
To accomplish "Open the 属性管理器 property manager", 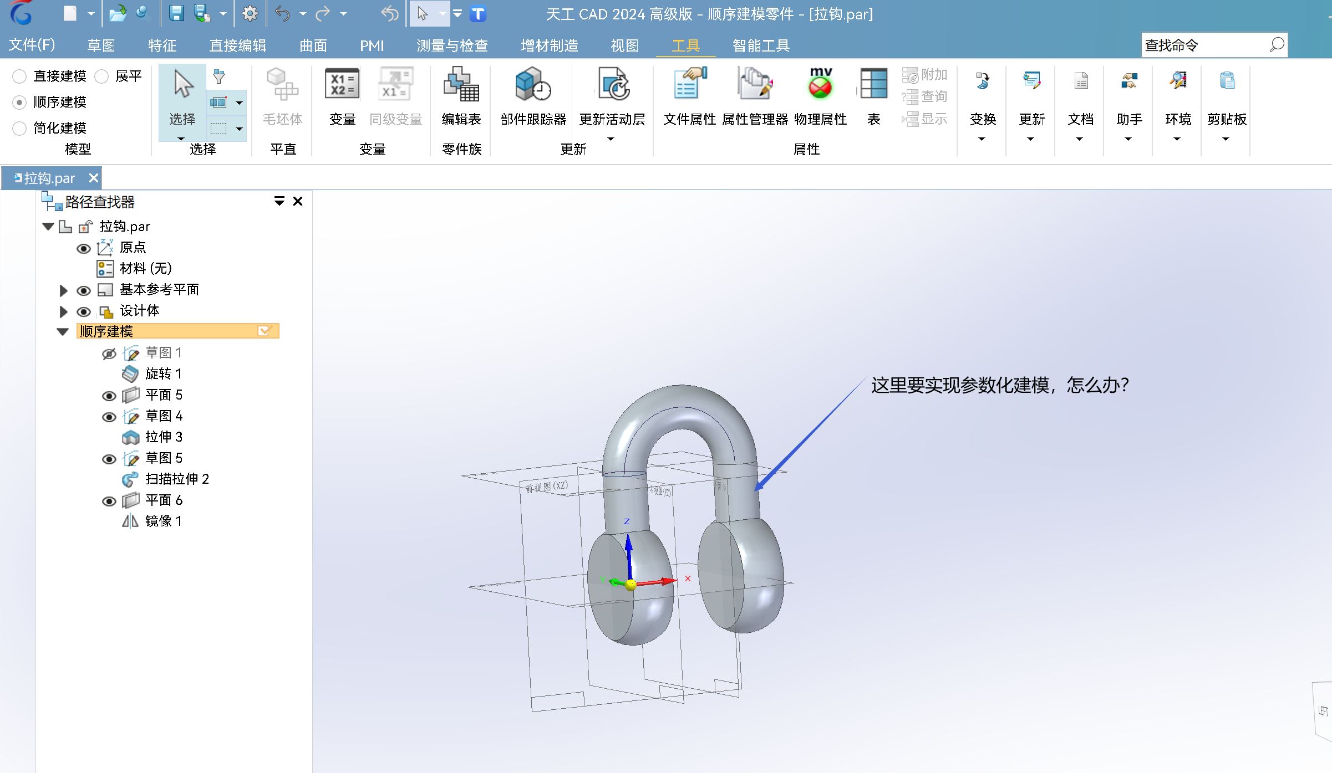I will pyautogui.click(x=755, y=98).
